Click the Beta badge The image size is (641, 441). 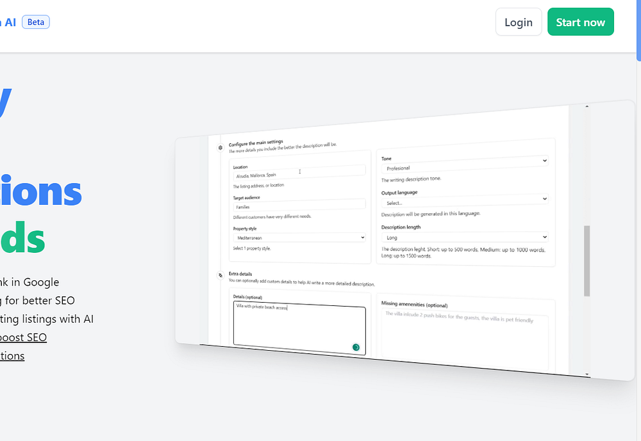(35, 22)
